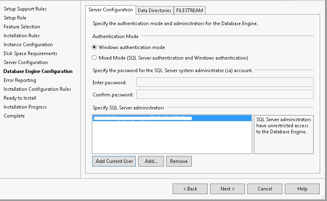Click the Confirm password field

point(225,94)
